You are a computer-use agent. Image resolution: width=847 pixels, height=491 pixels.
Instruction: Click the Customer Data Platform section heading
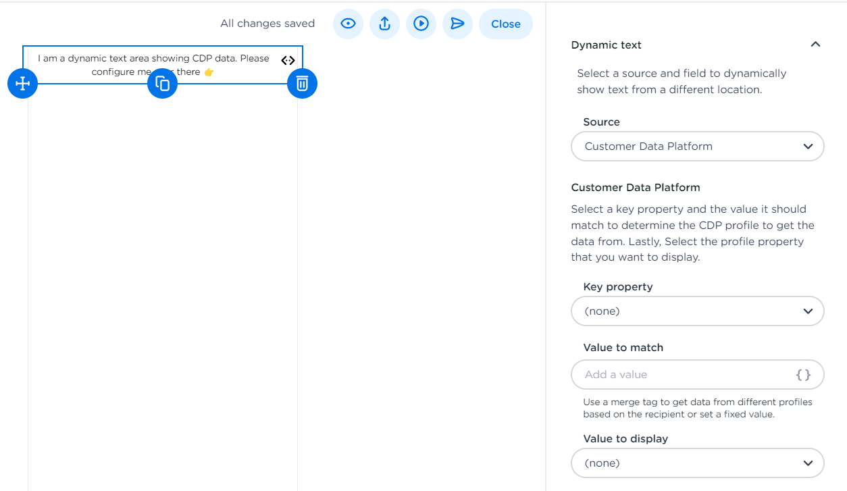[x=635, y=188]
